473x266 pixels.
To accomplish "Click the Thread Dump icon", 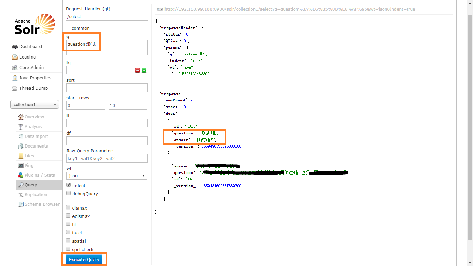I will (x=15, y=88).
